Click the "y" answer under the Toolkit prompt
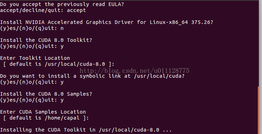 click(x=62, y=46)
